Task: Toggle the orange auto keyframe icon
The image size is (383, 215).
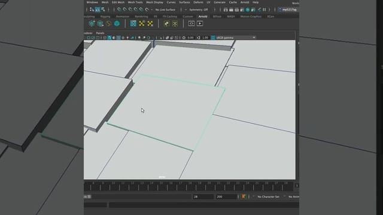Action: coord(244,196)
